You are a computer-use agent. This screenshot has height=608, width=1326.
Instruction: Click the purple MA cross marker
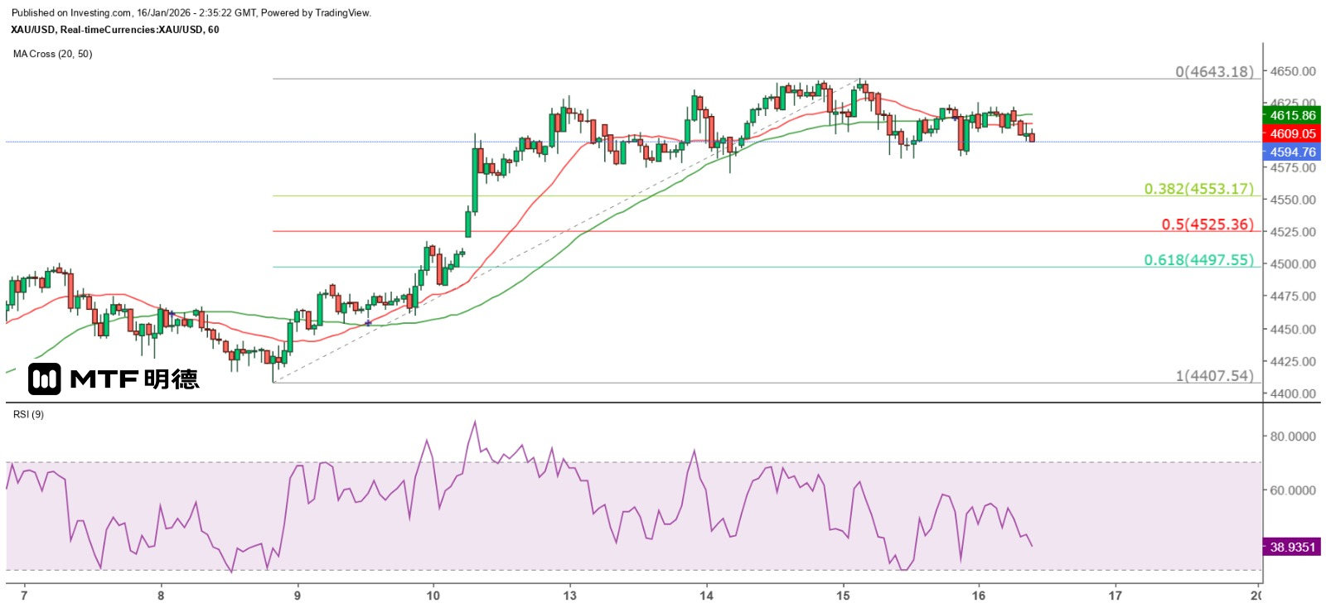(368, 322)
